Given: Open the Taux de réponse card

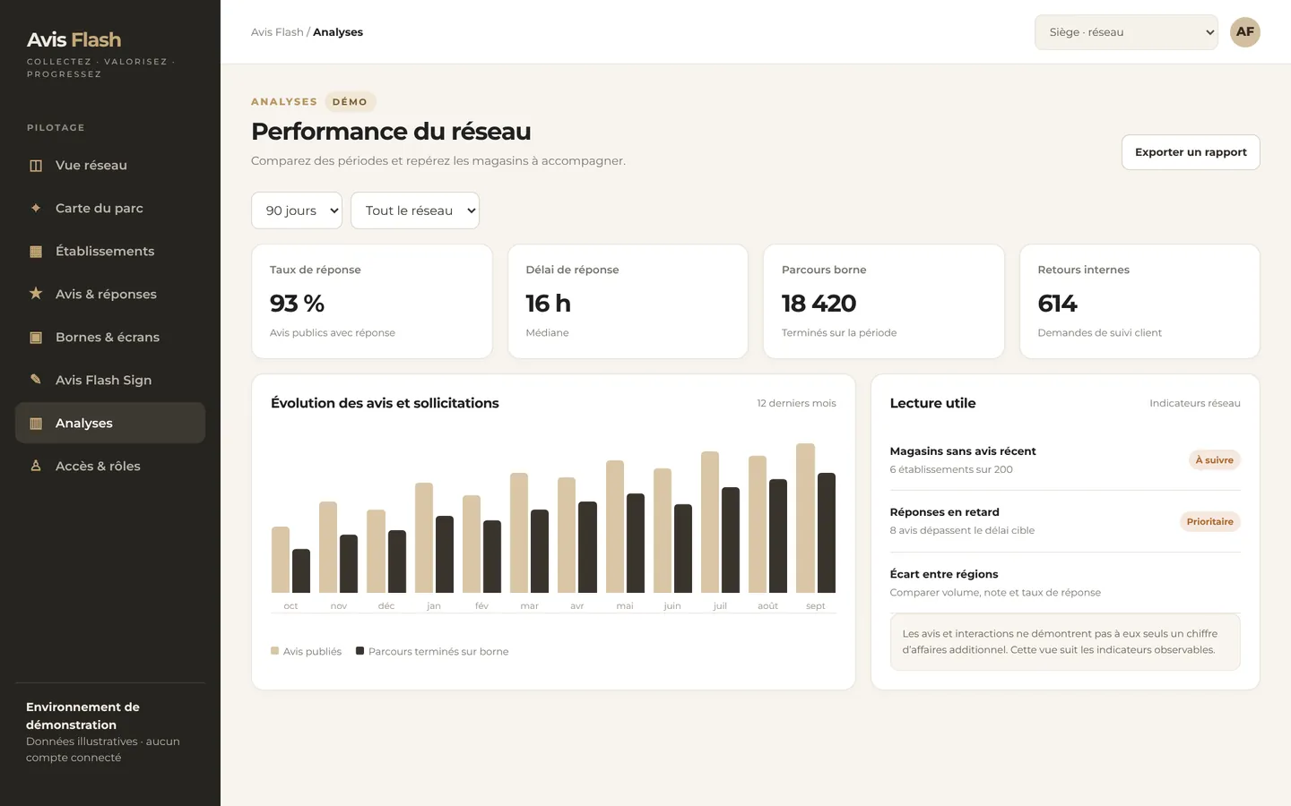Looking at the screenshot, I should 372,302.
